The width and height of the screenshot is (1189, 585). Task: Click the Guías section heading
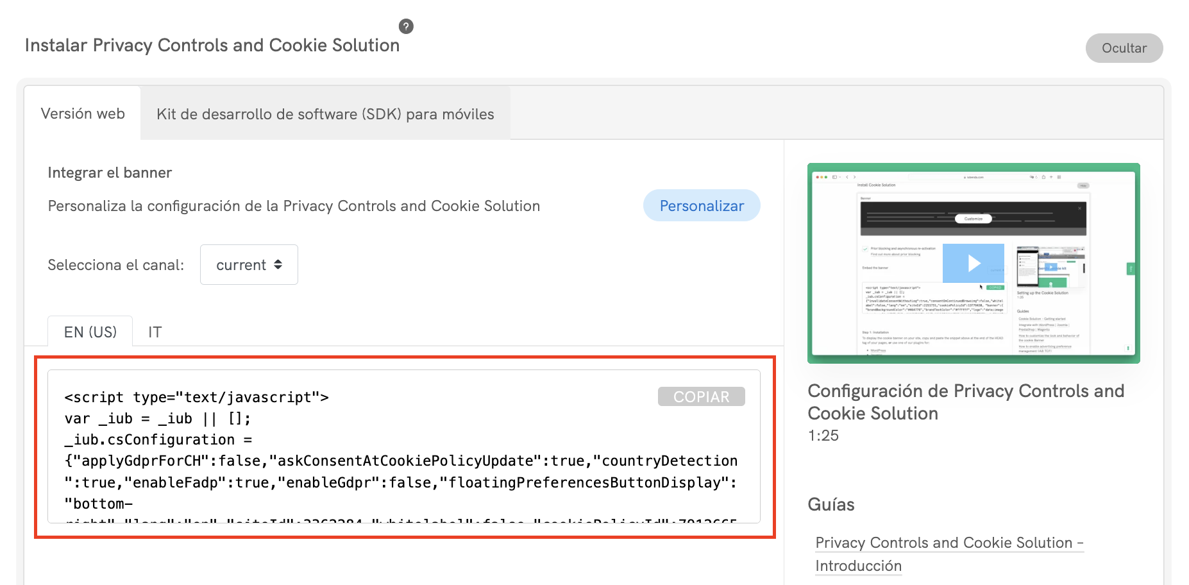831,504
